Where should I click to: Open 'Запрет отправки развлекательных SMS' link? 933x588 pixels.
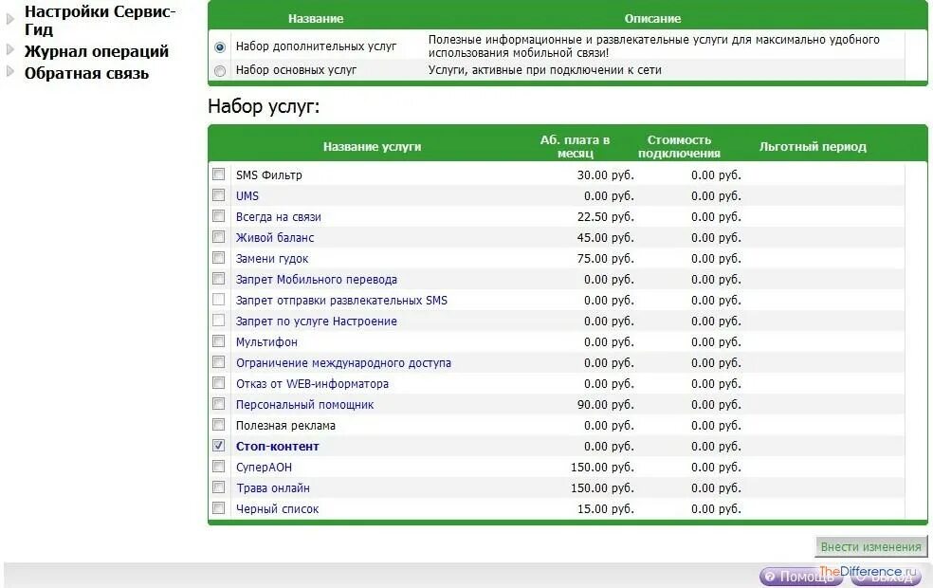[341, 300]
